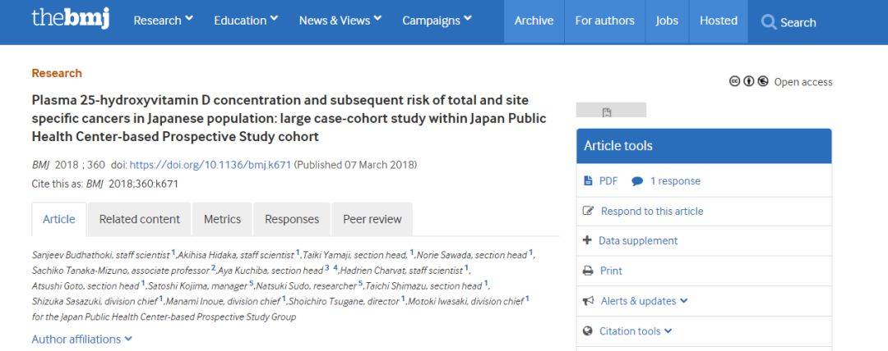
Task: Switch to the Metrics tab
Action: (x=222, y=219)
